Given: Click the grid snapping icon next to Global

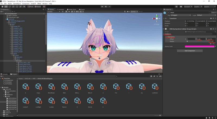Looking at the screenshot, I should point(44,7).
